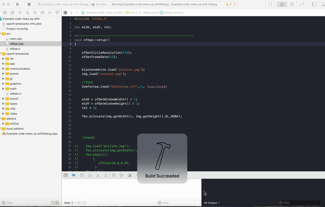325x207 pixels.
Task: Open the 'Example code mees up with Debug' scheme selector
Action: pos(63,4)
